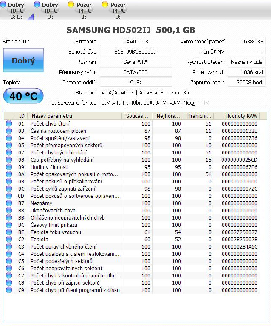Click yellow warning icon of disk J:
The width and height of the screenshot is (271, 326).
tap(105, 4)
